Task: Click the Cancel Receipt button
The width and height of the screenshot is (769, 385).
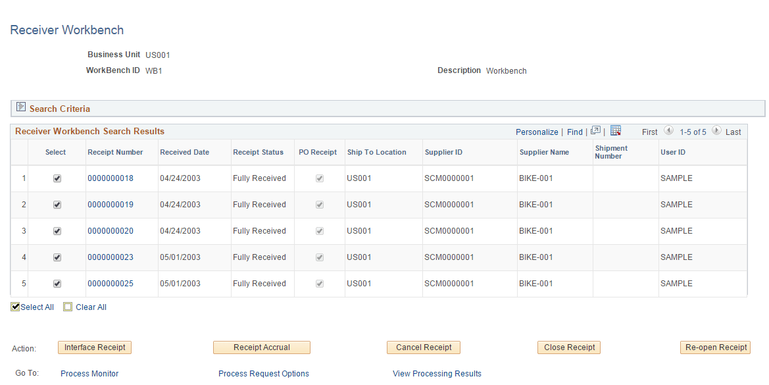Action: click(423, 347)
